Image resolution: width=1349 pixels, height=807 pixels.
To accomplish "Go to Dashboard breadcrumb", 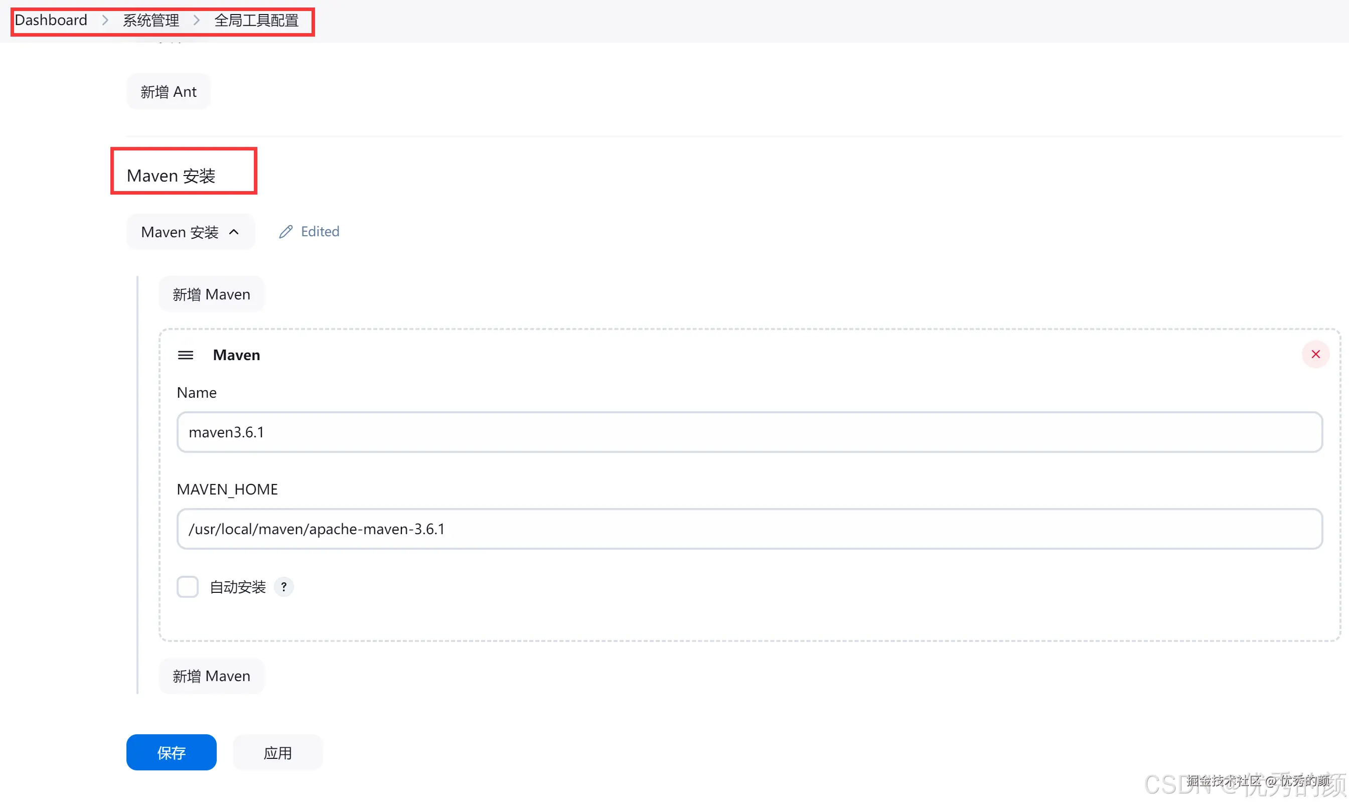I will pyautogui.click(x=51, y=20).
